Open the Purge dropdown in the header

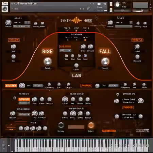click(101, 7)
